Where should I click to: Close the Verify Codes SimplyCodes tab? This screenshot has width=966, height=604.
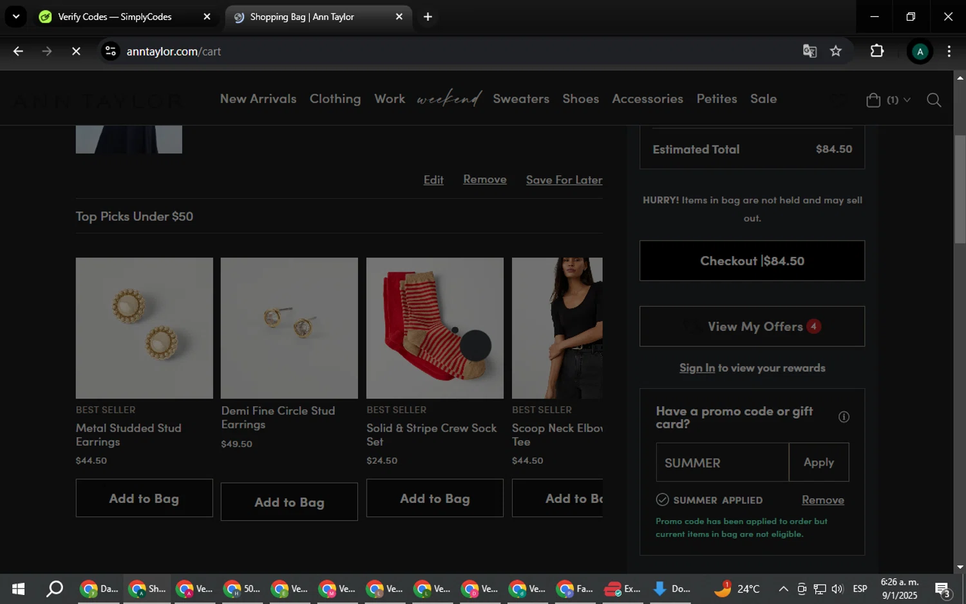pyautogui.click(x=207, y=17)
